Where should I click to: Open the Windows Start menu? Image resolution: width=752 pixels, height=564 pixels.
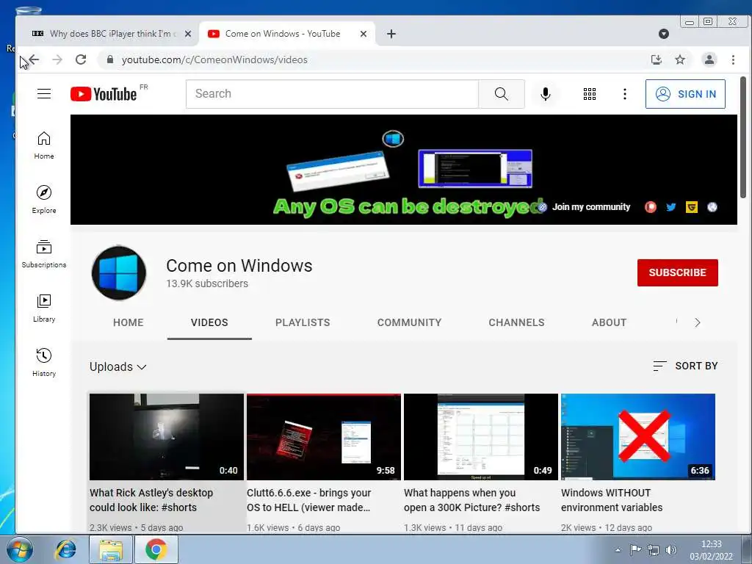coord(19,549)
